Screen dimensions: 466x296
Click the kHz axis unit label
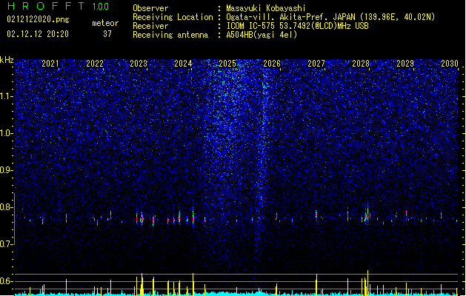(7, 60)
